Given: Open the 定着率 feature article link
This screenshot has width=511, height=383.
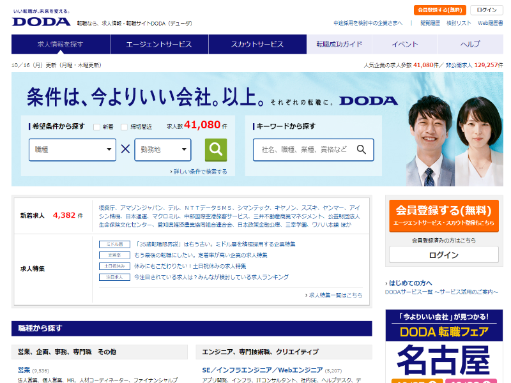Looking at the screenshot, I should (201, 255).
